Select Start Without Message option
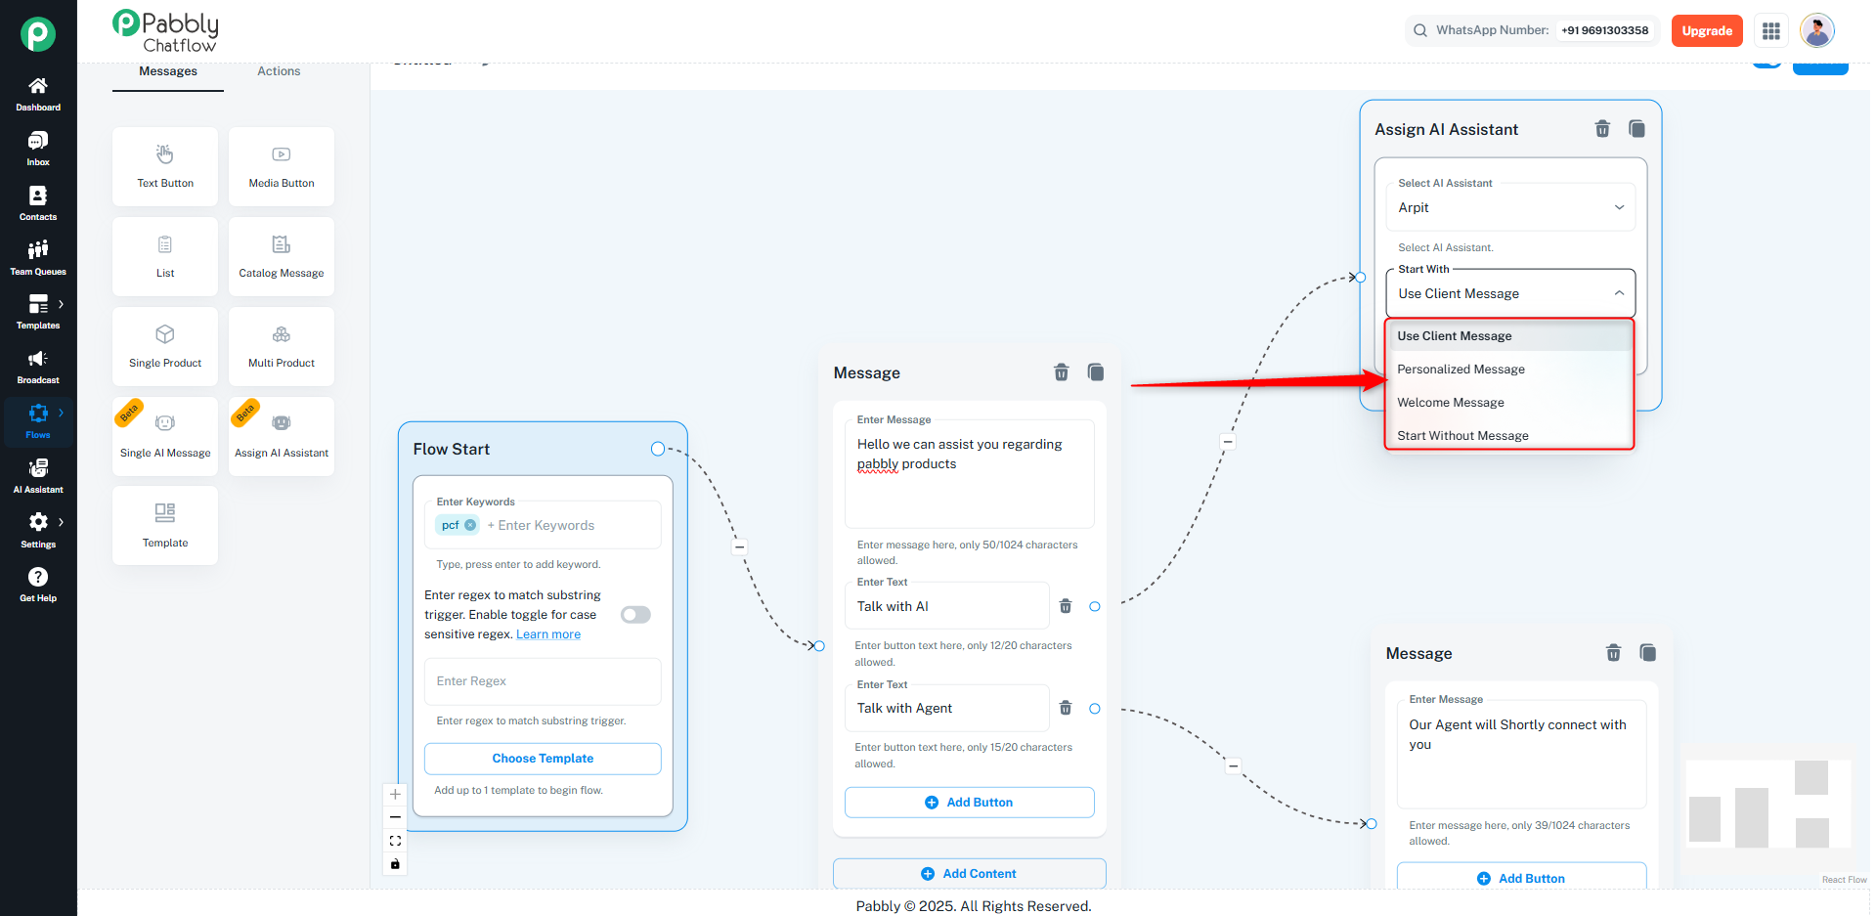Image resolution: width=1876 pixels, height=916 pixels. [x=1509, y=435]
